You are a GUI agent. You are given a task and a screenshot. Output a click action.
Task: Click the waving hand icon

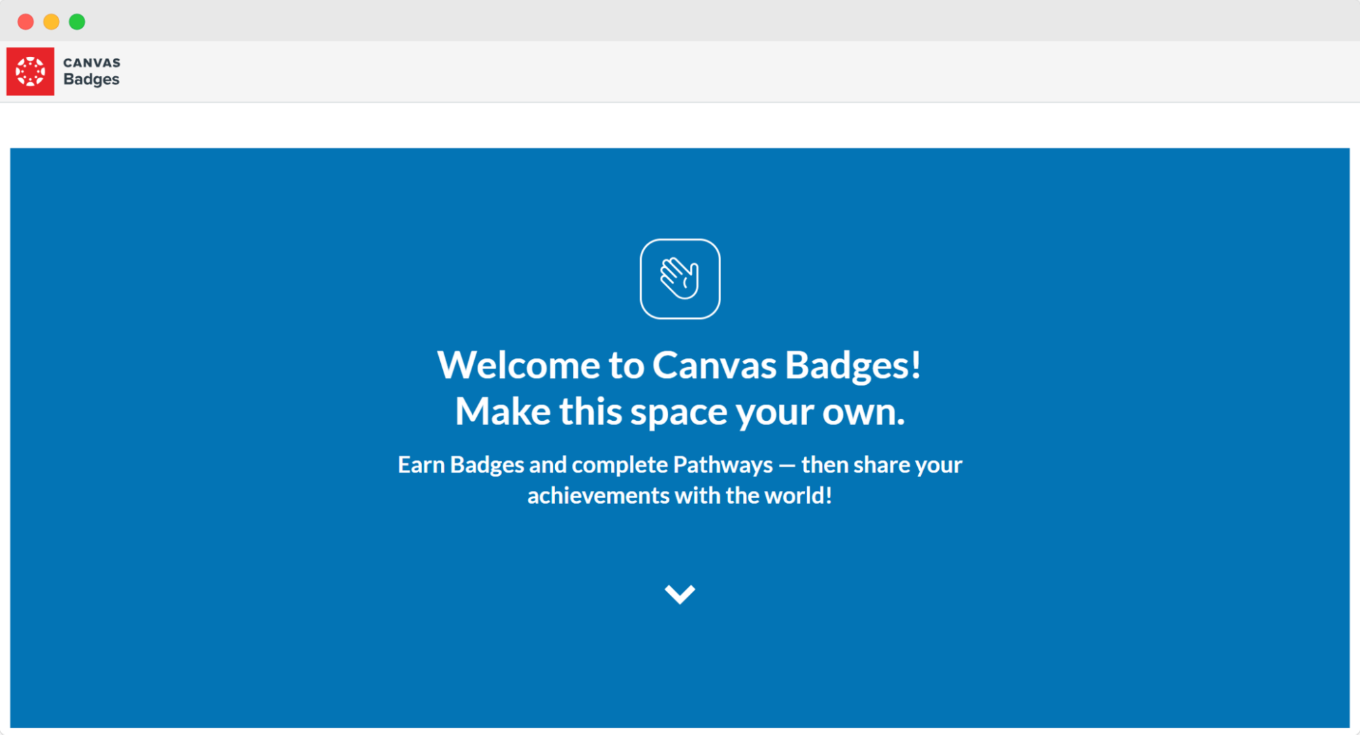pyautogui.click(x=680, y=279)
